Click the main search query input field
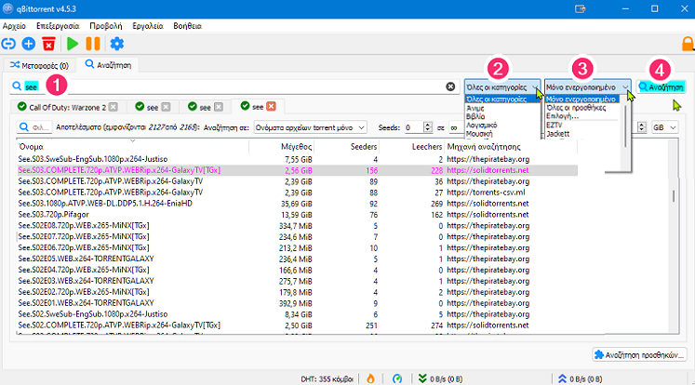Image resolution: width=695 pixels, height=385 pixels. (234, 86)
